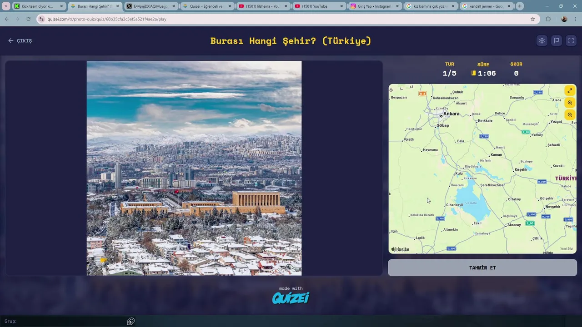Click the address bar URL

(107, 19)
